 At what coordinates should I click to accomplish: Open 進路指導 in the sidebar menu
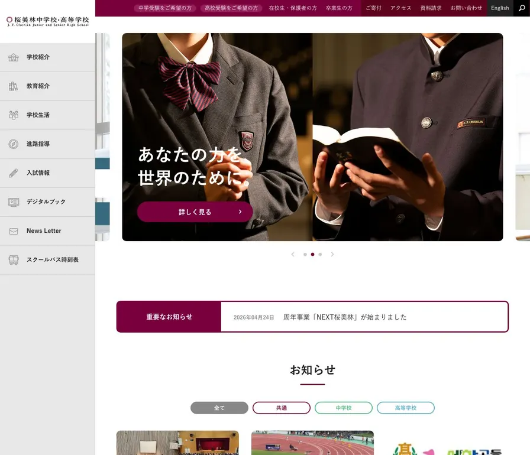pos(47,144)
